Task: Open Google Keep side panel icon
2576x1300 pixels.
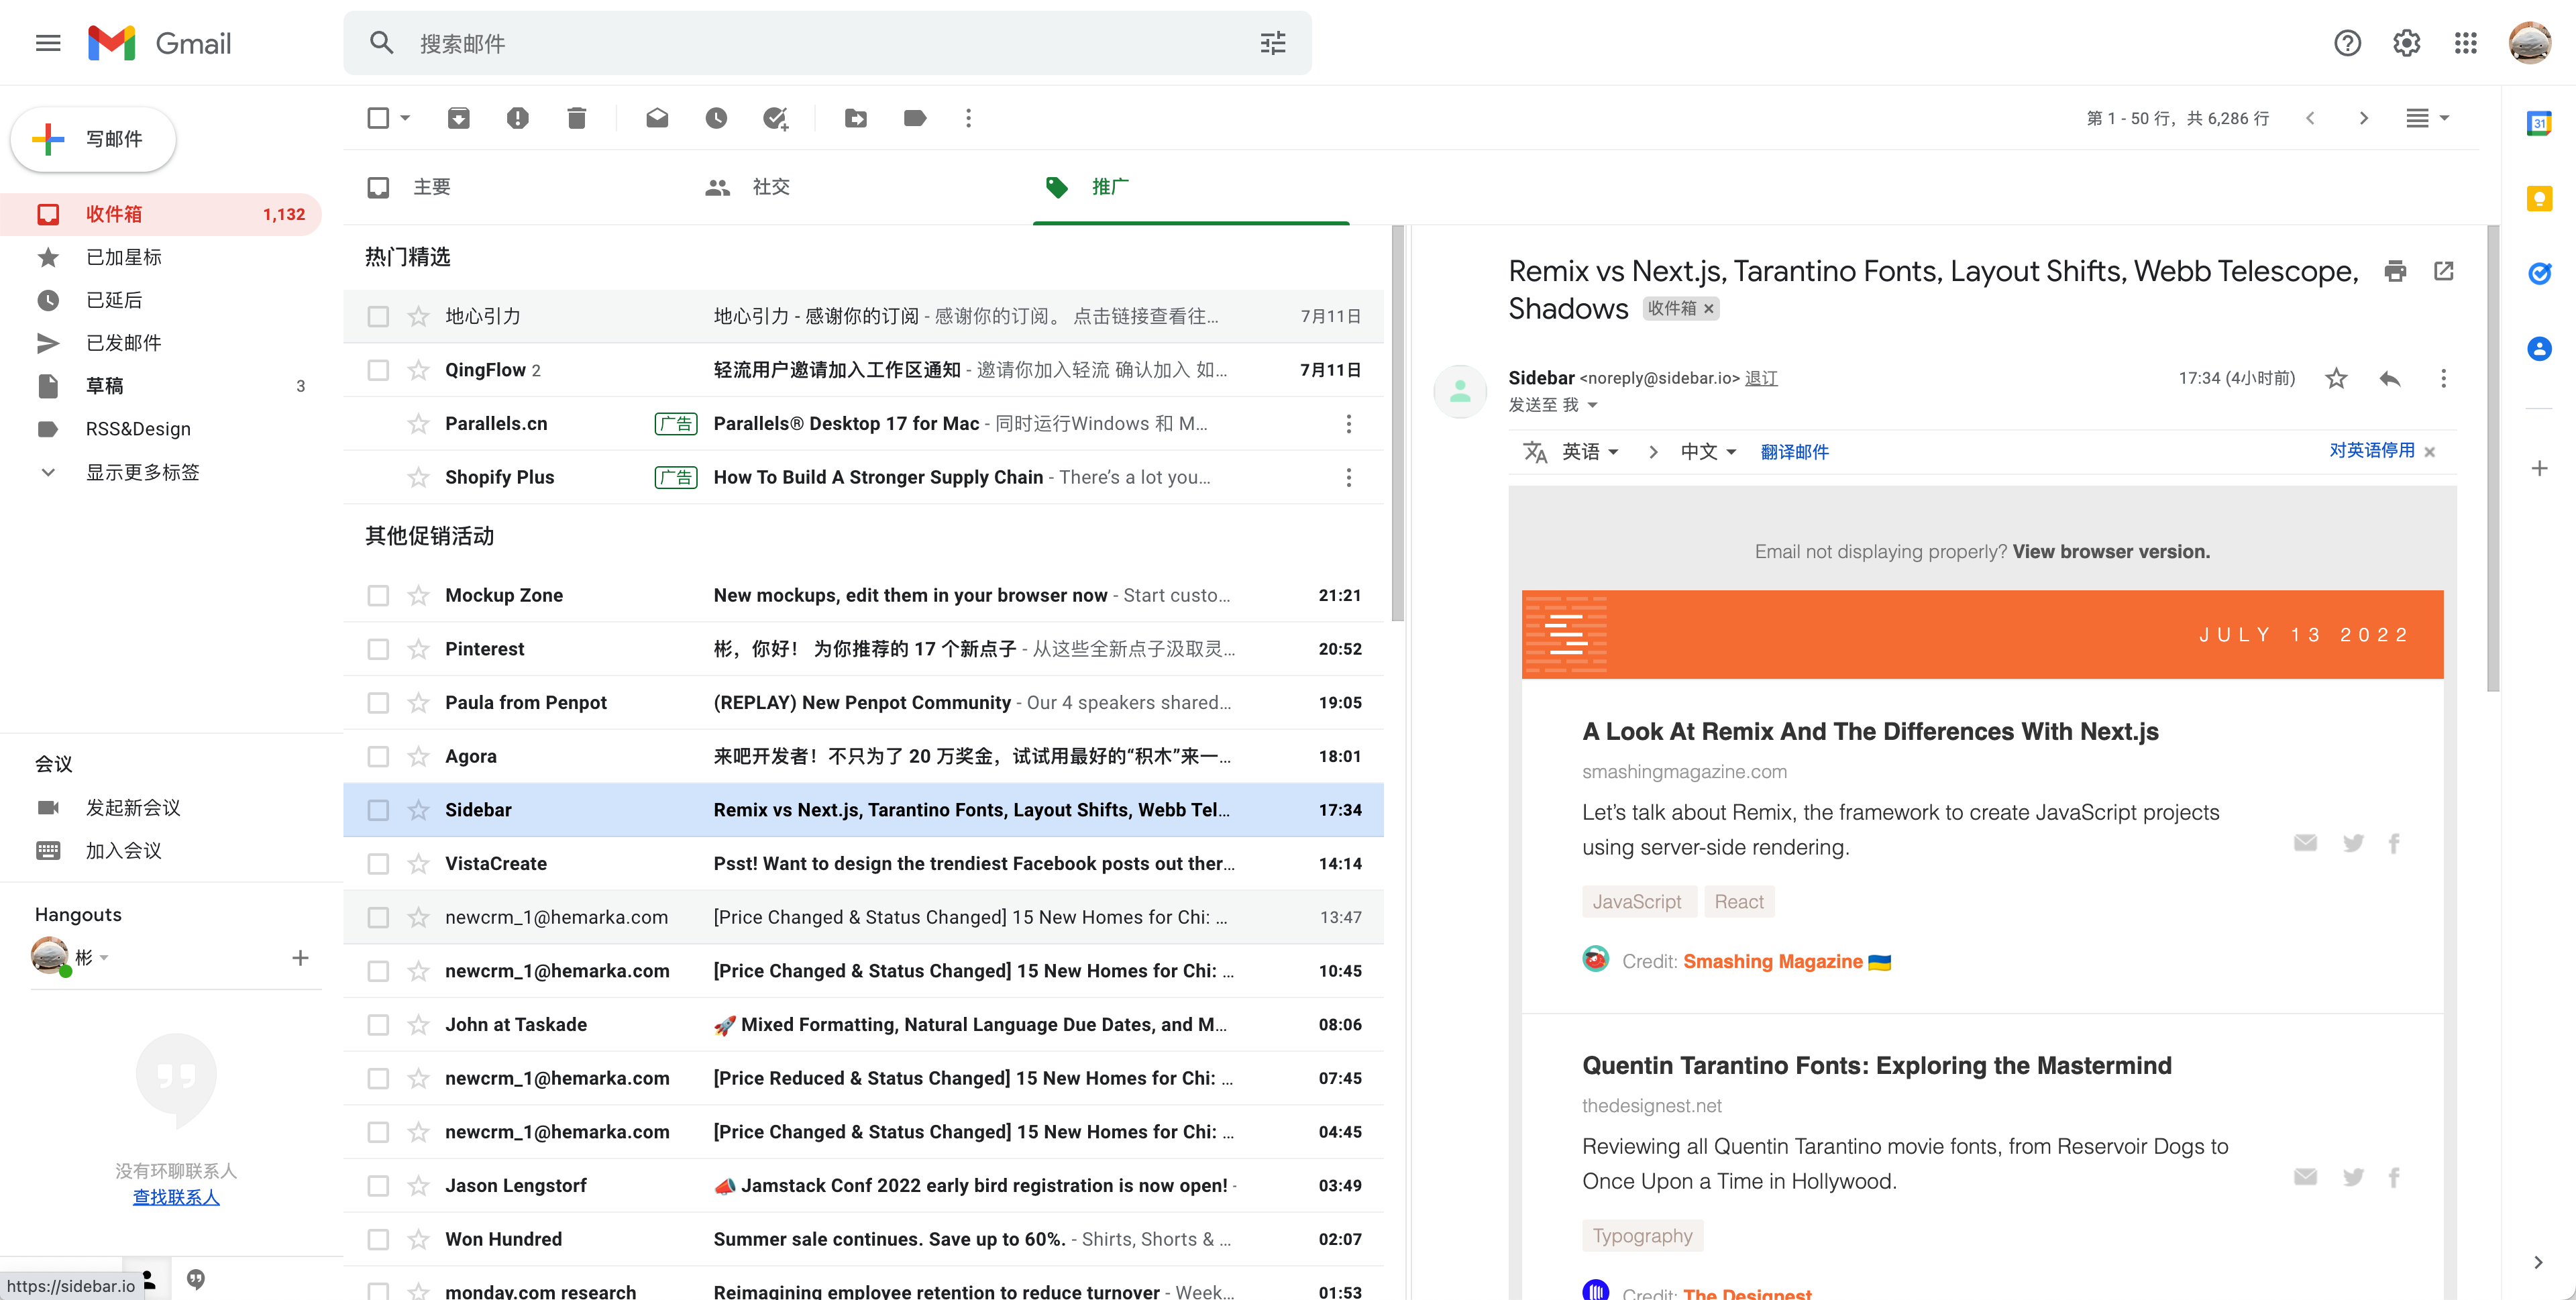Action: [x=2539, y=198]
